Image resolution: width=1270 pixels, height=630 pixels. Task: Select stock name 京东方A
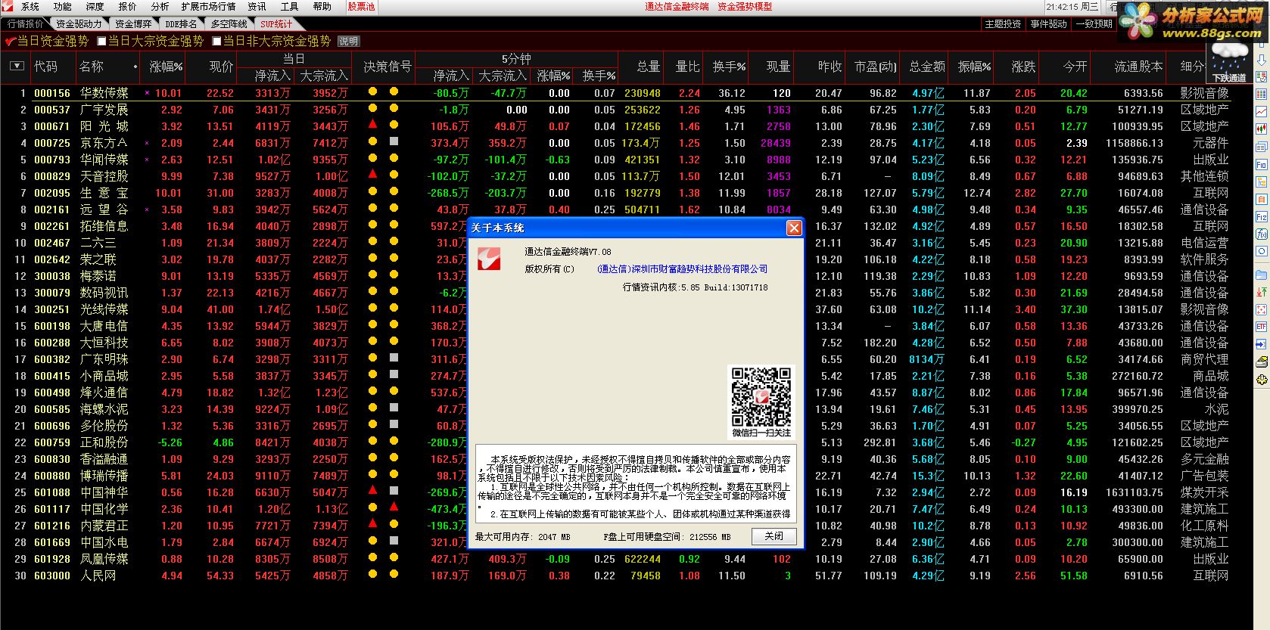[104, 143]
